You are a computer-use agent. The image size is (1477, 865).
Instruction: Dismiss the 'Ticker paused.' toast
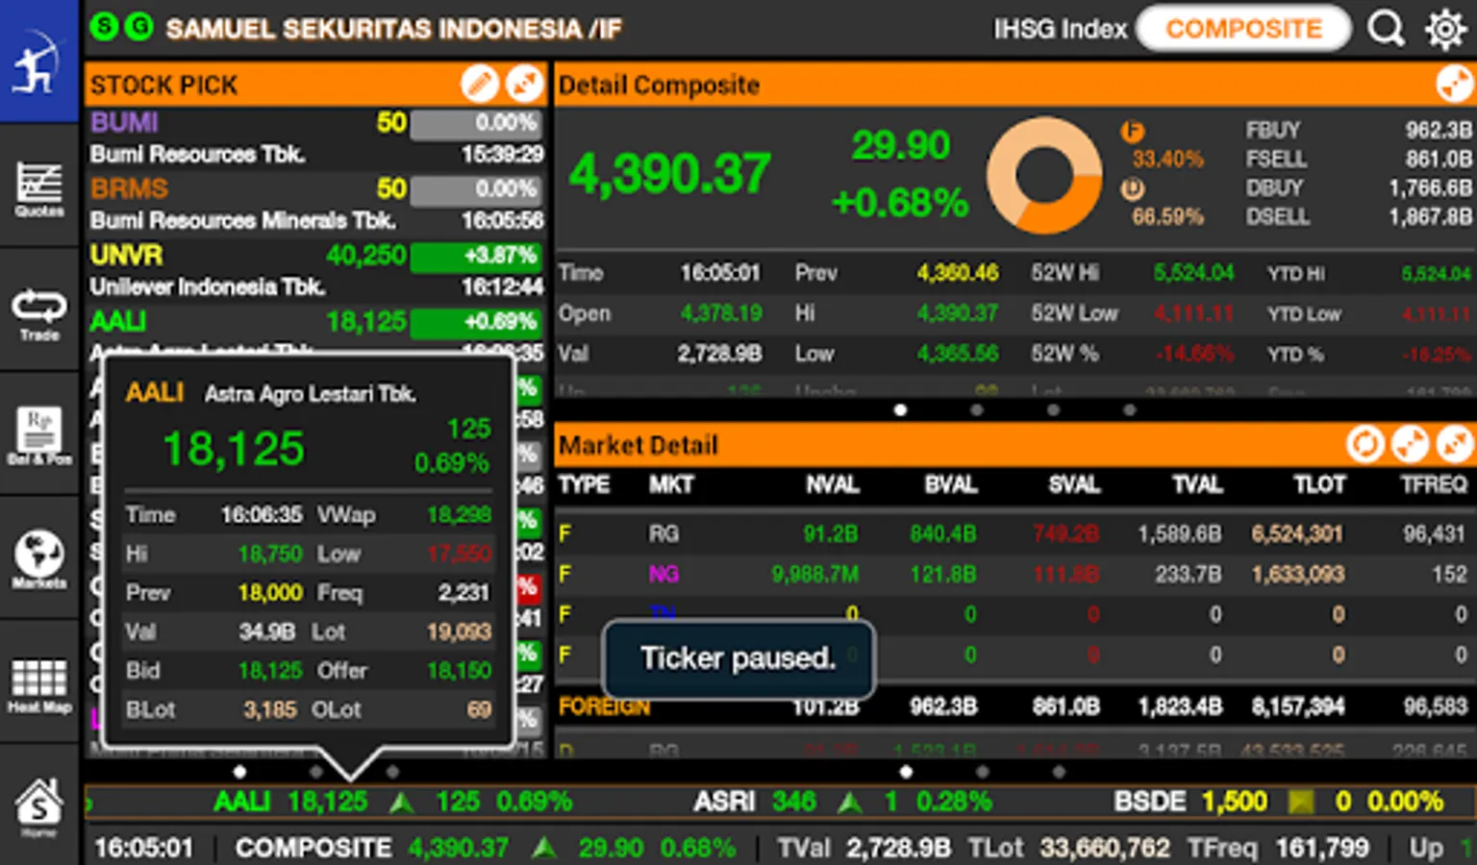(x=738, y=658)
